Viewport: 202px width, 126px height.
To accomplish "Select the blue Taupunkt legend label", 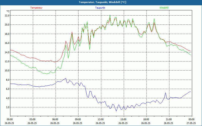I will [x=100, y=8].
